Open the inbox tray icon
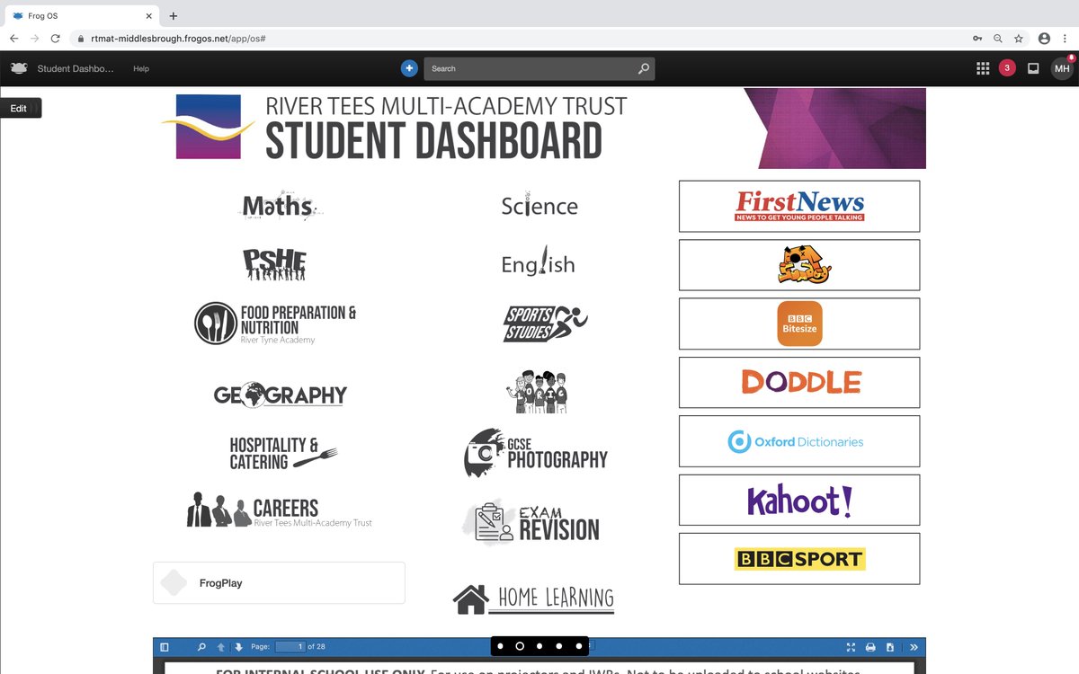This screenshot has height=674, width=1079. (1033, 68)
